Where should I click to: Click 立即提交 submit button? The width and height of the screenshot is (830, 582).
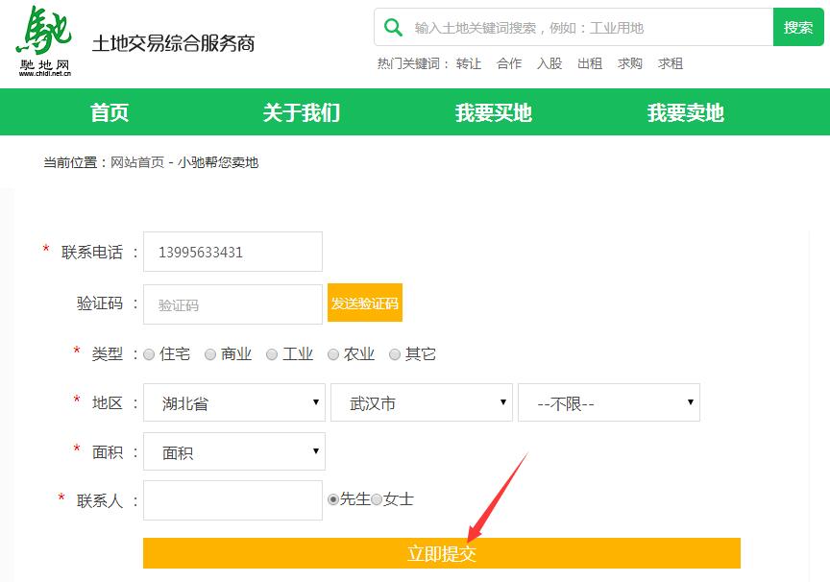click(442, 553)
